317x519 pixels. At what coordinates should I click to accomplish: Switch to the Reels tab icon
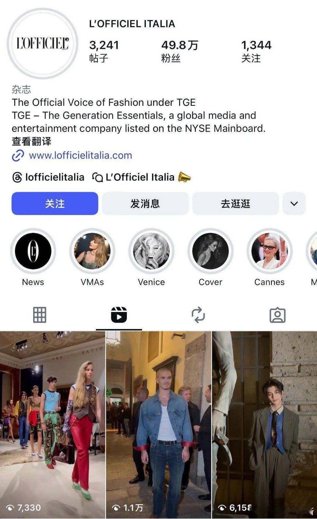click(119, 315)
